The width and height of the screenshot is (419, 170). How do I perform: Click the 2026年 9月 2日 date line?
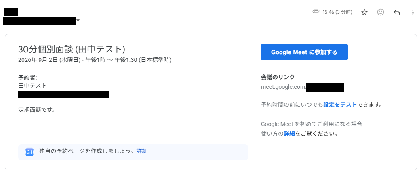click(x=95, y=60)
